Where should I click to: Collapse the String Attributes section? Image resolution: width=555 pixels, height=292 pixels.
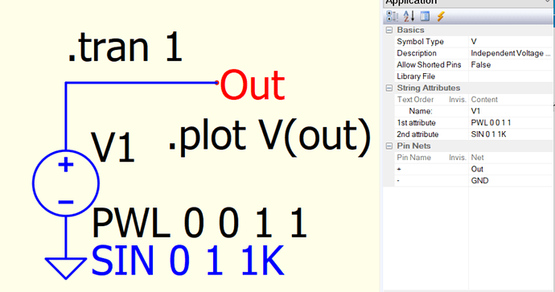(389, 88)
